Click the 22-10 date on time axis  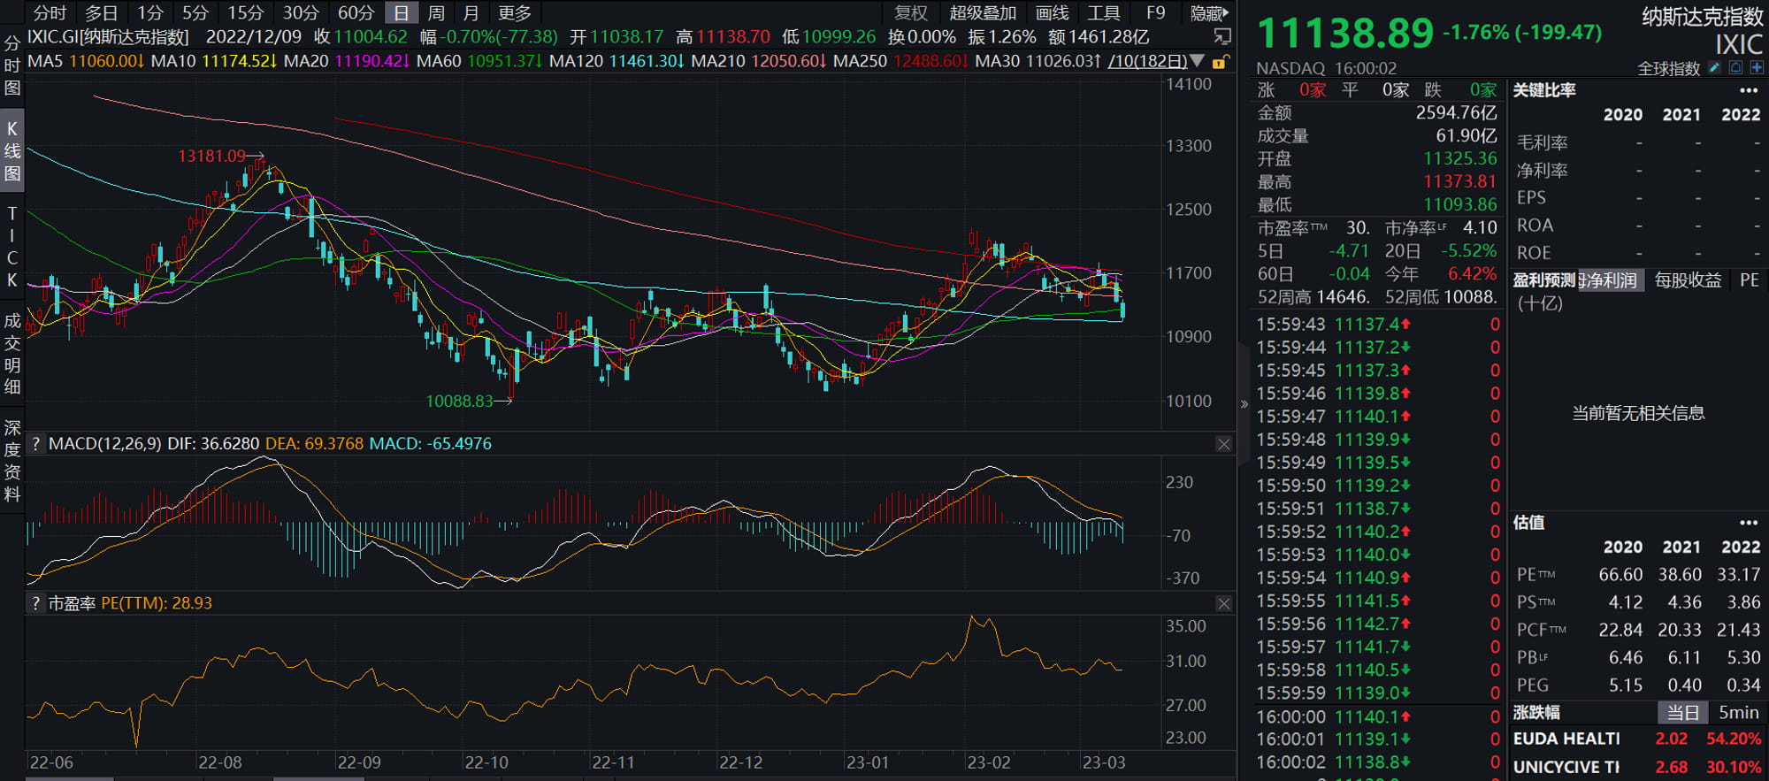(486, 762)
